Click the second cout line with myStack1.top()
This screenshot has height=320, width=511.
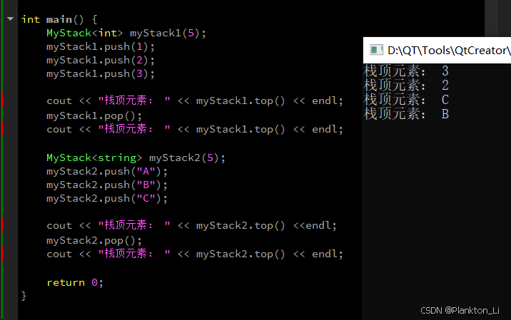(x=195, y=129)
